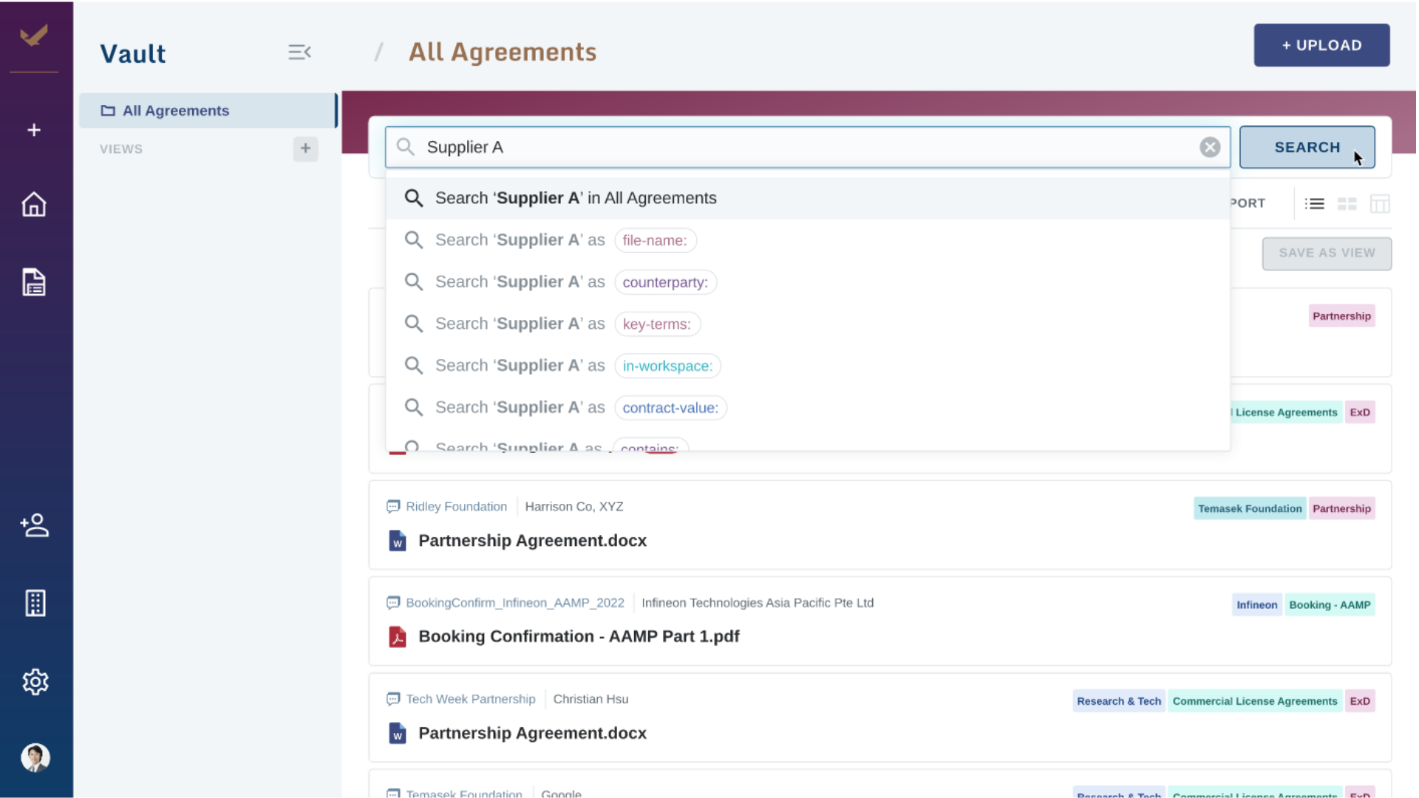Clear the search field text
1419x798 pixels.
tap(1210, 147)
